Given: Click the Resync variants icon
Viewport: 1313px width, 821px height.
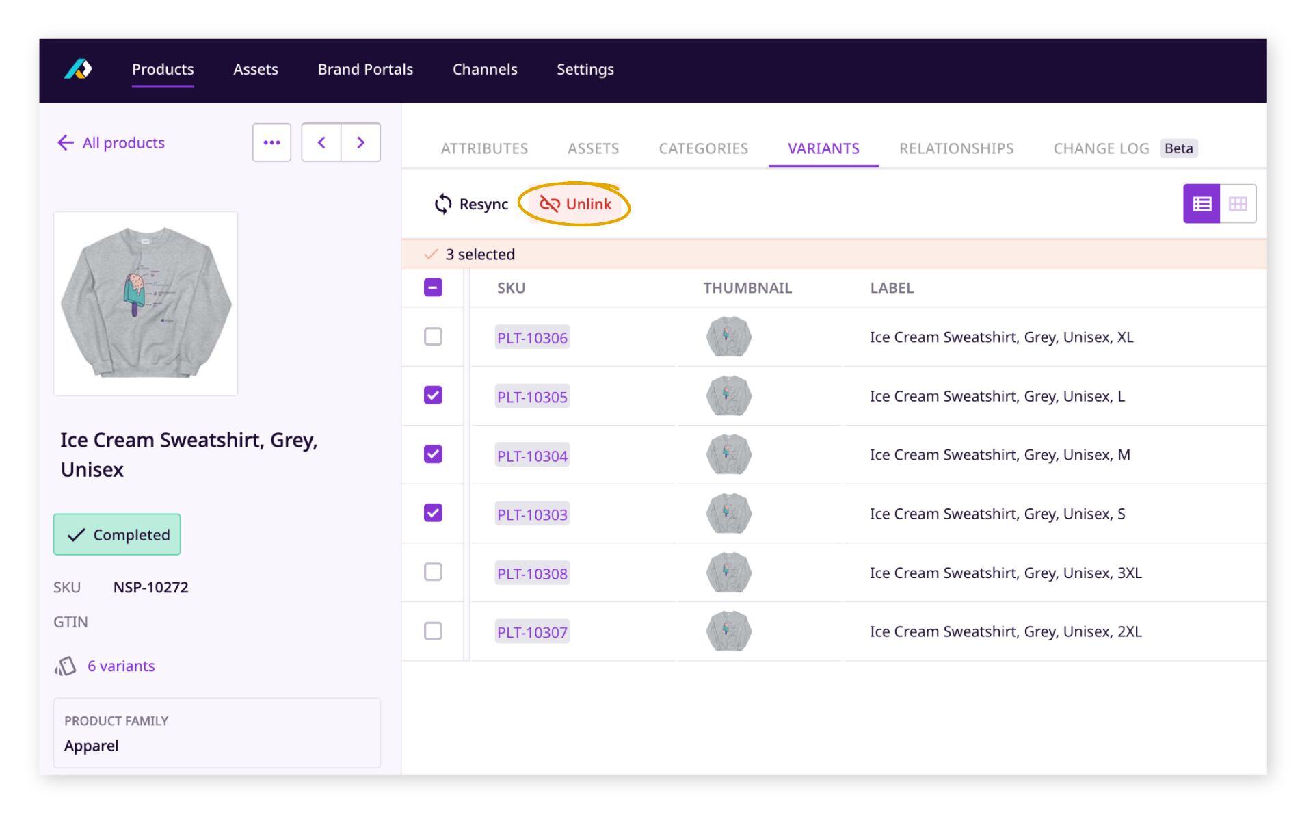Looking at the screenshot, I should 443,204.
